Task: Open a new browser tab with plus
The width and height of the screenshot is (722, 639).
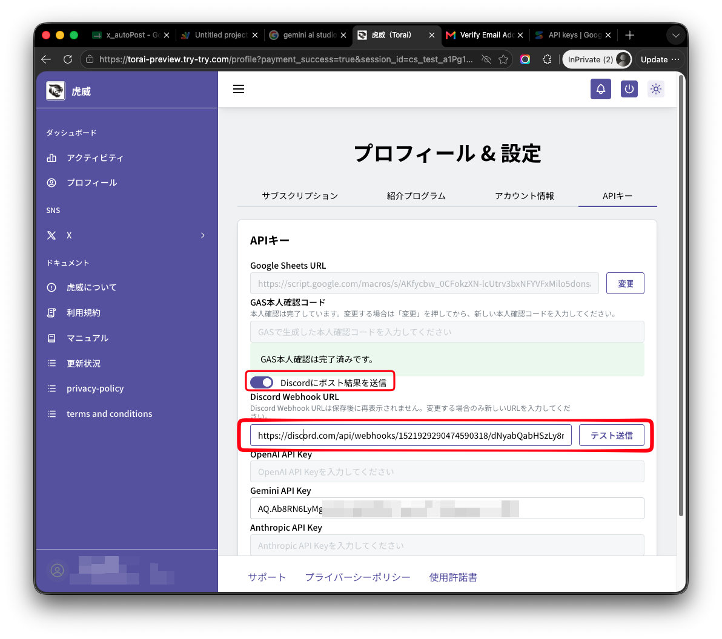Action: (629, 35)
